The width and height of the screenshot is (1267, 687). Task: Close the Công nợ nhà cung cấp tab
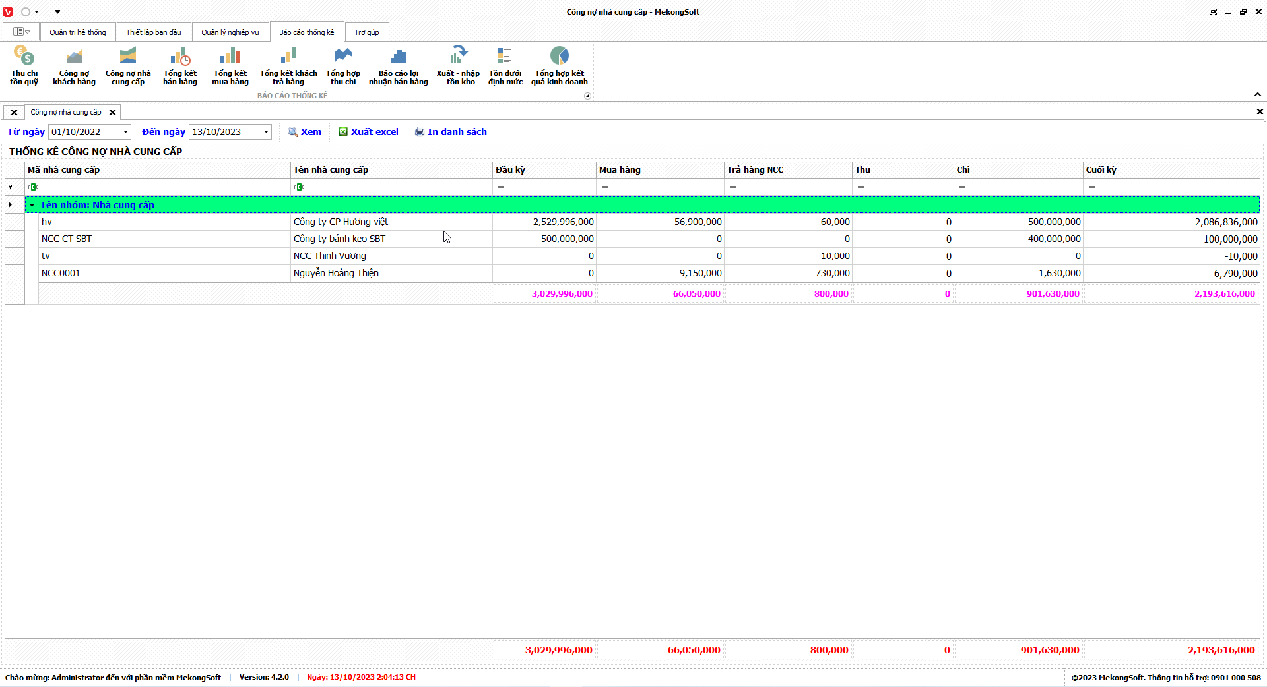[112, 112]
